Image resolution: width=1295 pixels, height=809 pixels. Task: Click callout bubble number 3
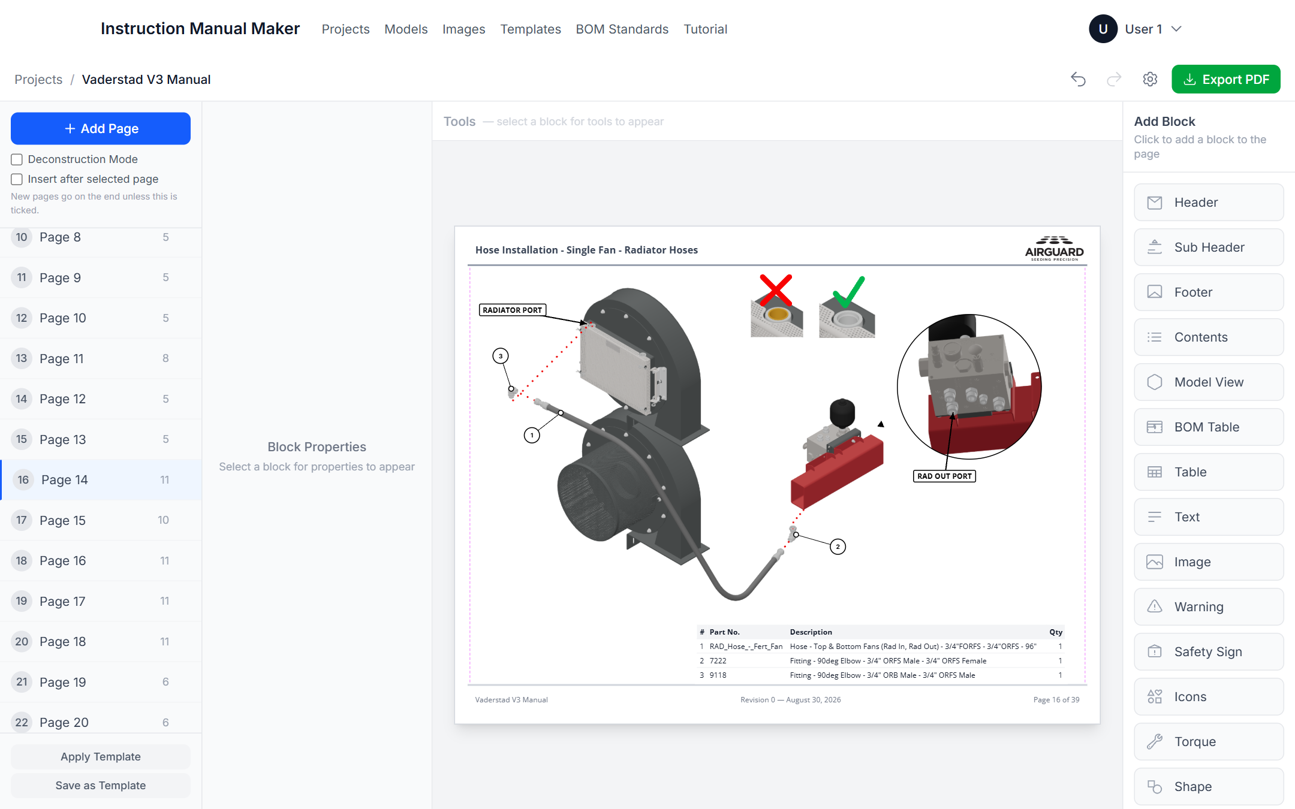[501, 356]
